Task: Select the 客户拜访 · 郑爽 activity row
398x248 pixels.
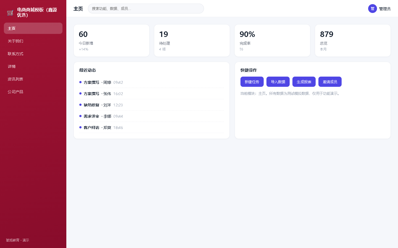Action: pos(151,128)
